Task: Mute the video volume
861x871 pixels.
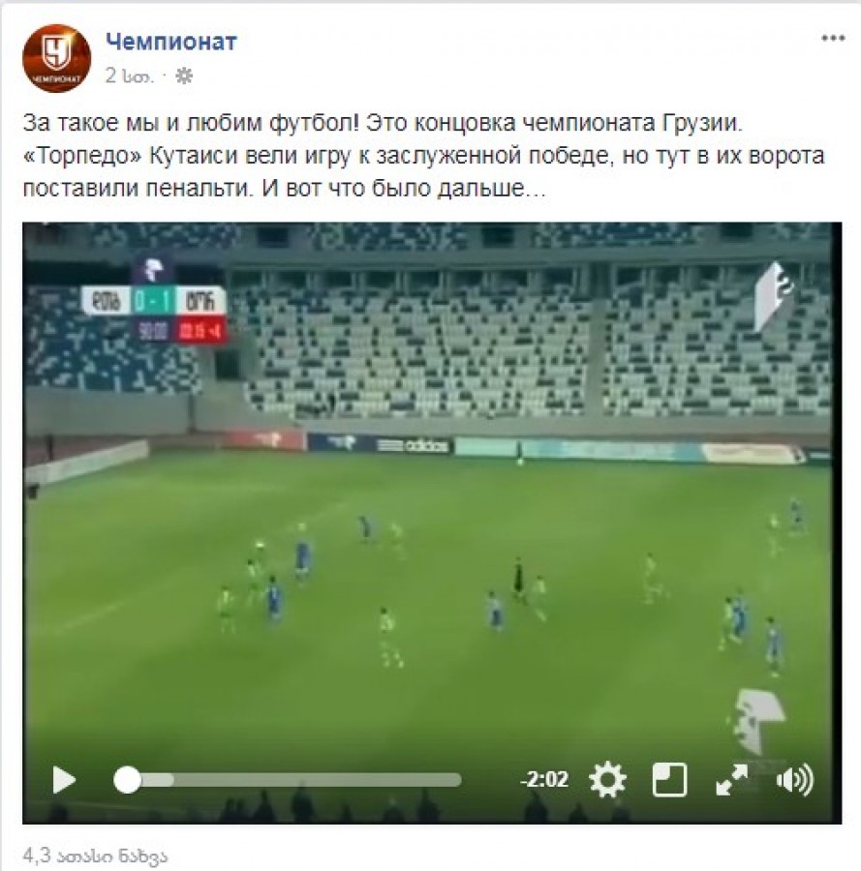Action: pos(795,780)
